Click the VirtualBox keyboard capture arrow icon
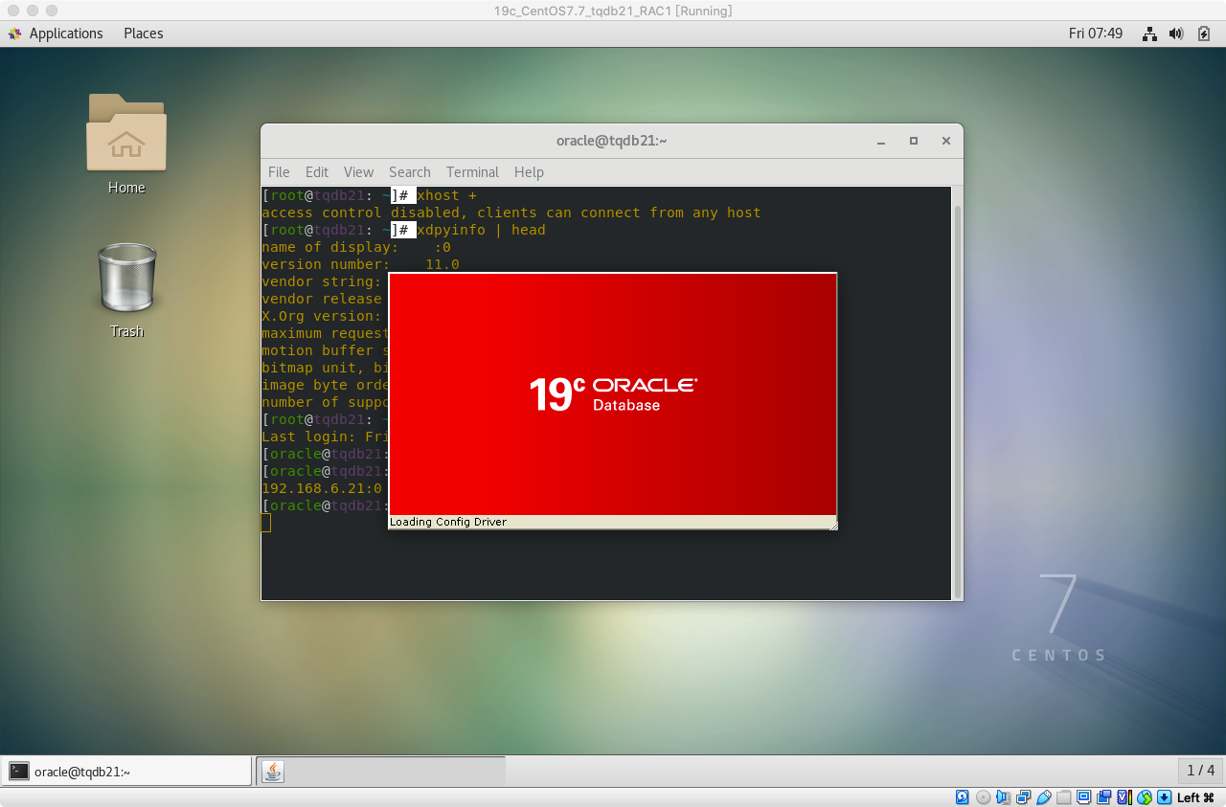Viewport: 1226px width, 807px height. click(1164, 797)
